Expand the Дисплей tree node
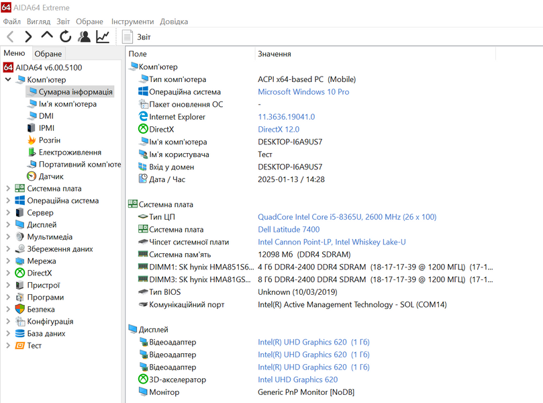Screen dimensions: 543x403 [x=8, y=224]
